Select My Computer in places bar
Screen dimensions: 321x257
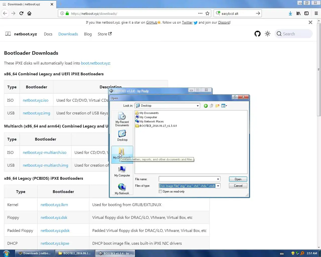point(122,171)
